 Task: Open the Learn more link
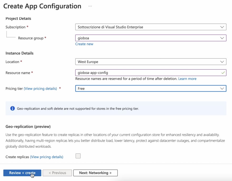coord(187,79)
